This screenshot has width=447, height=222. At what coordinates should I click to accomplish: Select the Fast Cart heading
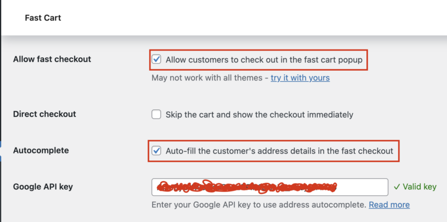coord(43,18)
